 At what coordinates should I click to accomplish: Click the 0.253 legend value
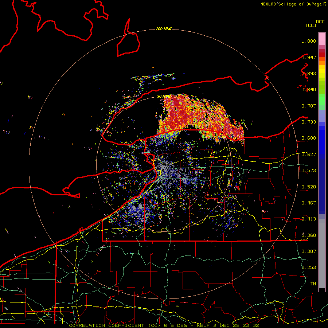pyautogui.click(x=309, y=268)
